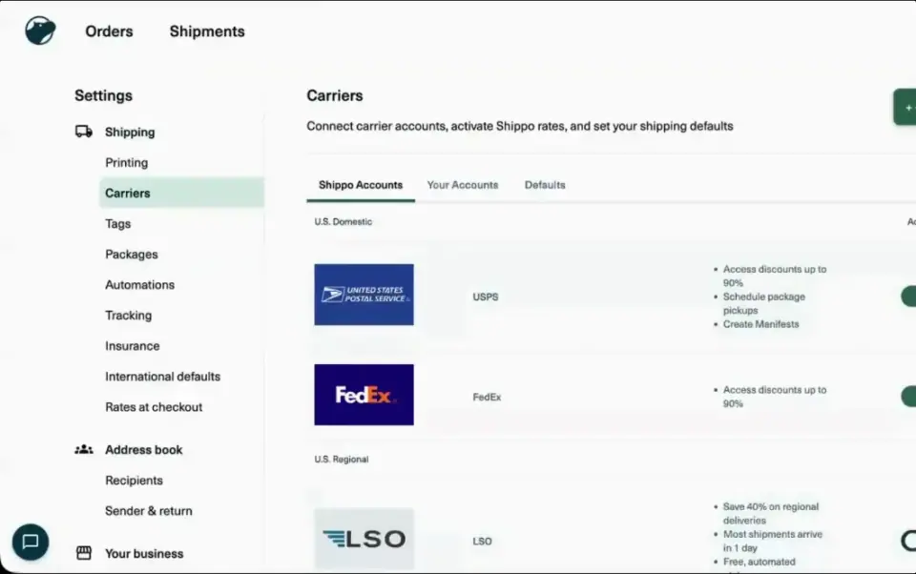Click the 'Connect carrier accounts' description text

pos(520,126)
